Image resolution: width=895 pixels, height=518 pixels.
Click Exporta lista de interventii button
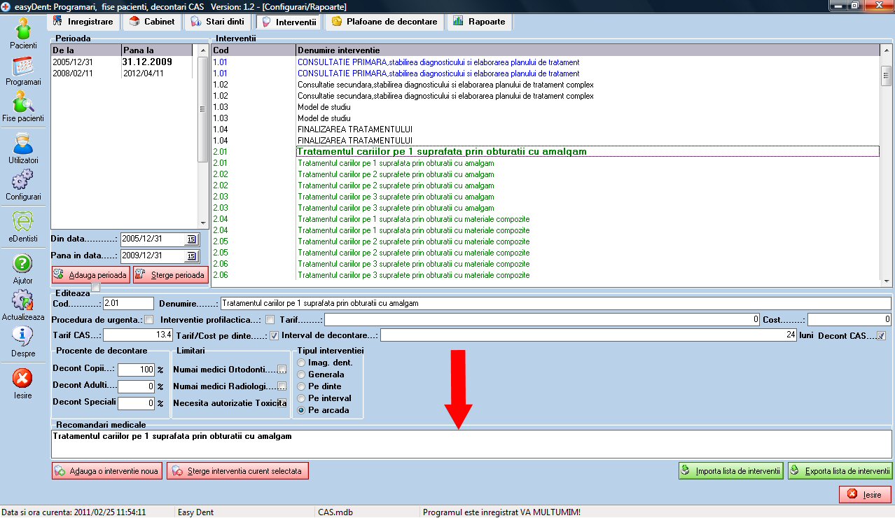pyautogui.click(x=840, y=471)
